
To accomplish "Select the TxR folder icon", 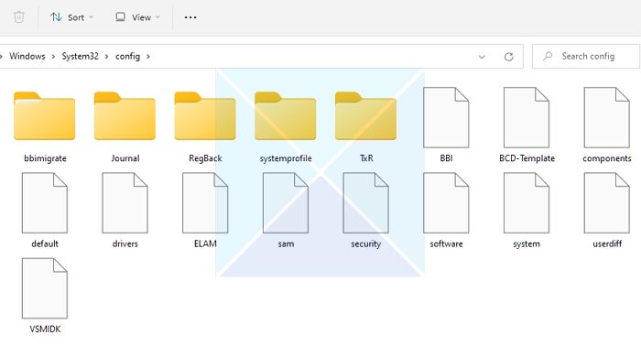I will 365,116.
